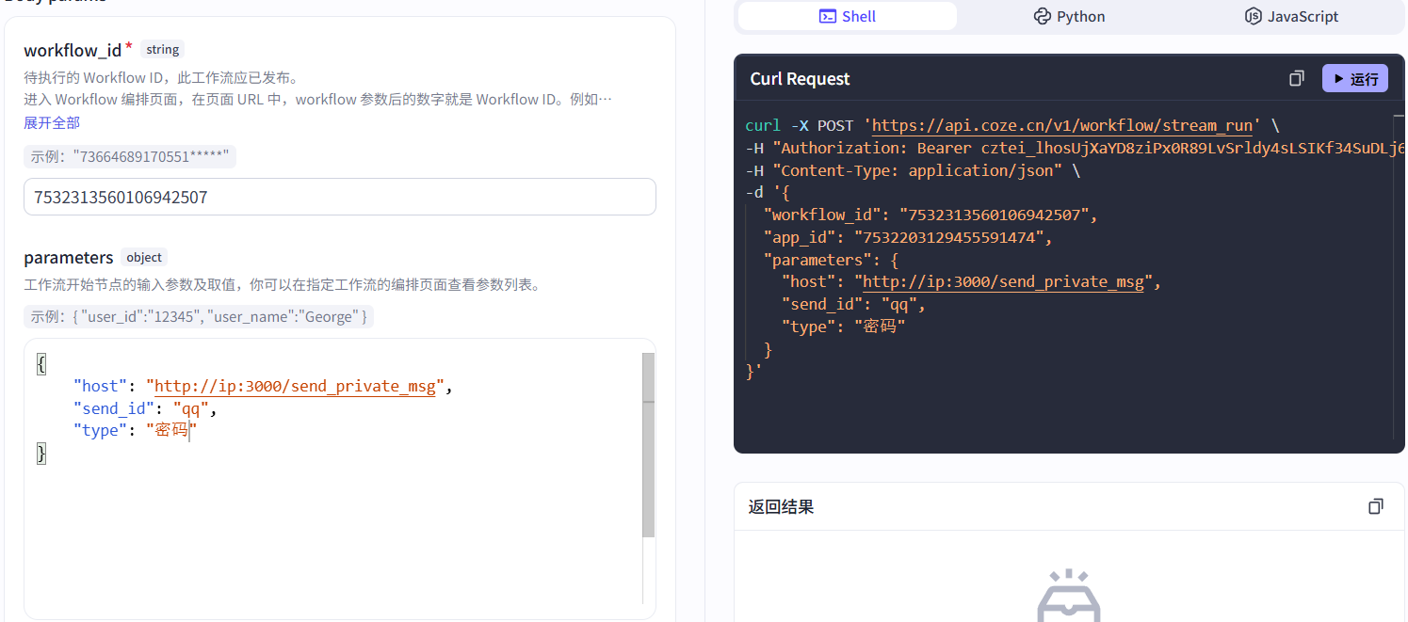The height and width of the screenshot is (622, 1408).
Task: Copy the 返回结果 response content
Action: [x=1376, y=506]
